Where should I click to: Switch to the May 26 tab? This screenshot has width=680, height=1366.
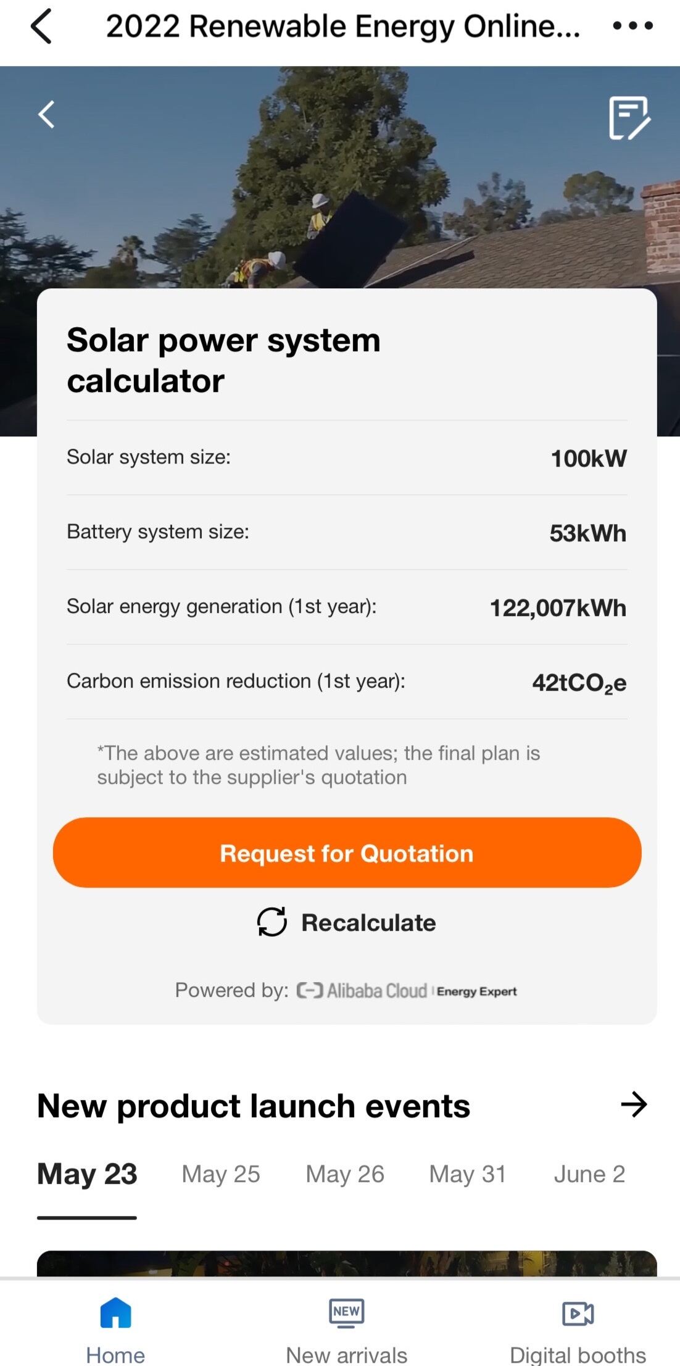point(345,1174)
